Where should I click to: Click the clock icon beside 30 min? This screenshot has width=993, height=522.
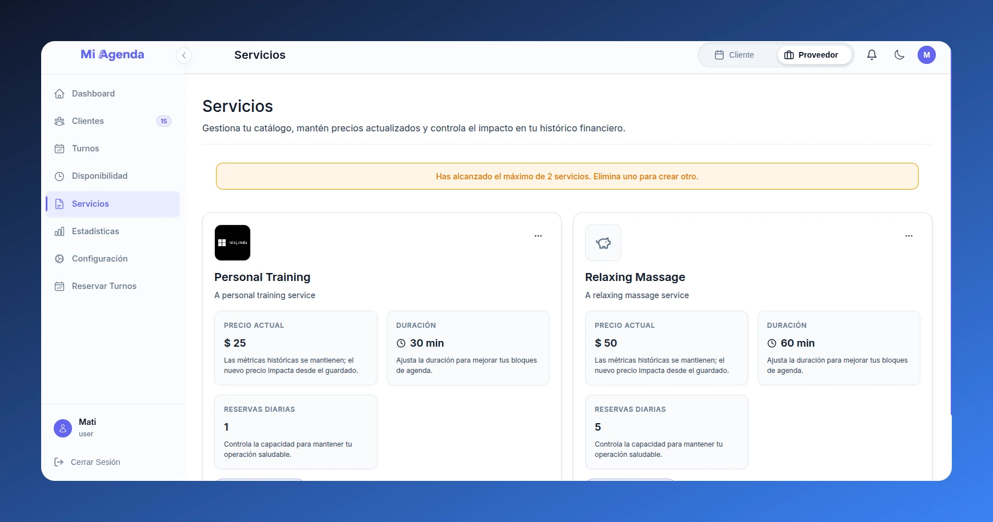[401, 343]
